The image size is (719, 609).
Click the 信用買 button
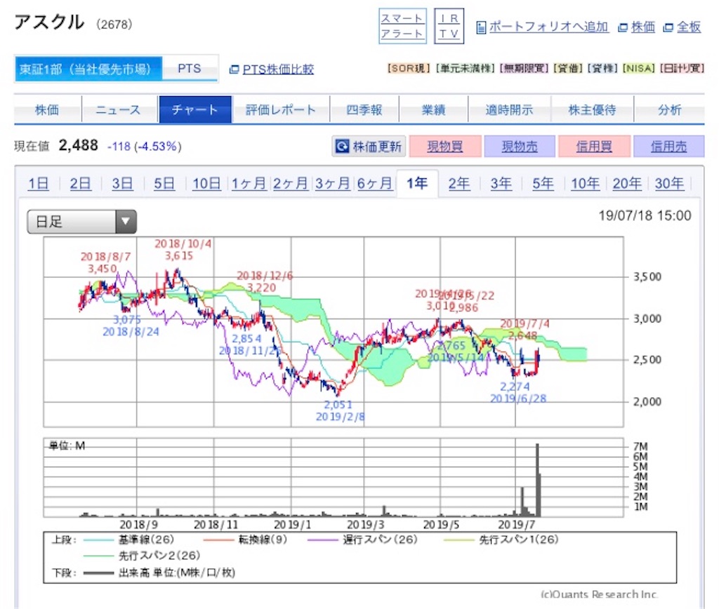pos(594,146)
